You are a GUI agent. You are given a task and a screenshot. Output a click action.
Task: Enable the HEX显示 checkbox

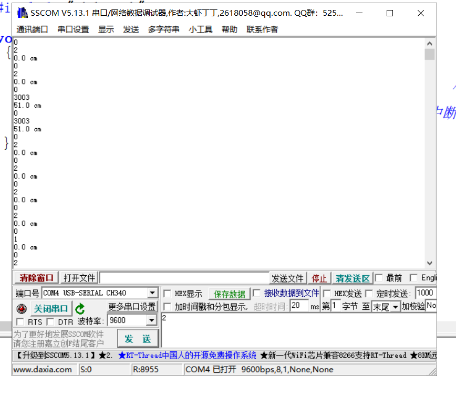(x=167, y=294)
